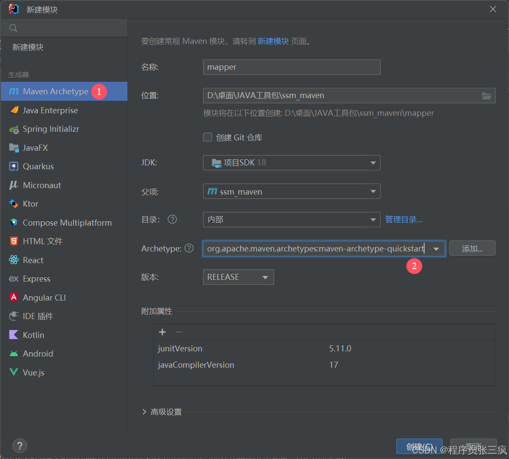Select the Maven Archetype generator
Image resolution: width=509 pixels, height=459 pixels.
(64, 92)
